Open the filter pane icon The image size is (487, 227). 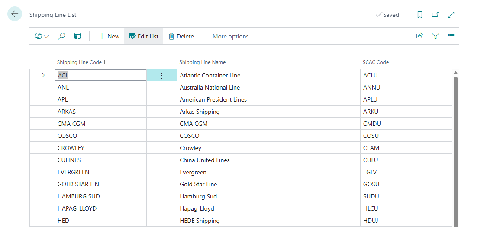pos(435,36)
